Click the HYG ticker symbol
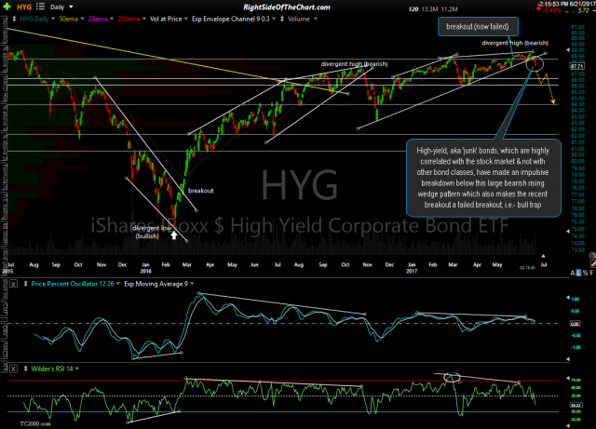 pos(24,7)
